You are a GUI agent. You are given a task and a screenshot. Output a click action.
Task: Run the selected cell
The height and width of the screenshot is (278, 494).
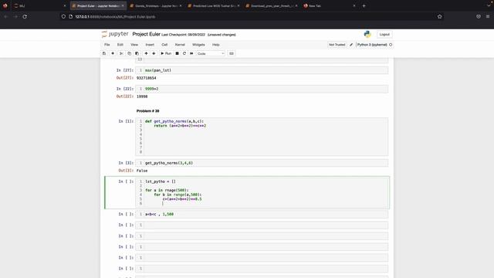(166, 53)
